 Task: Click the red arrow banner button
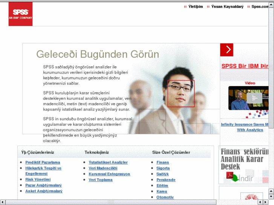227,50
